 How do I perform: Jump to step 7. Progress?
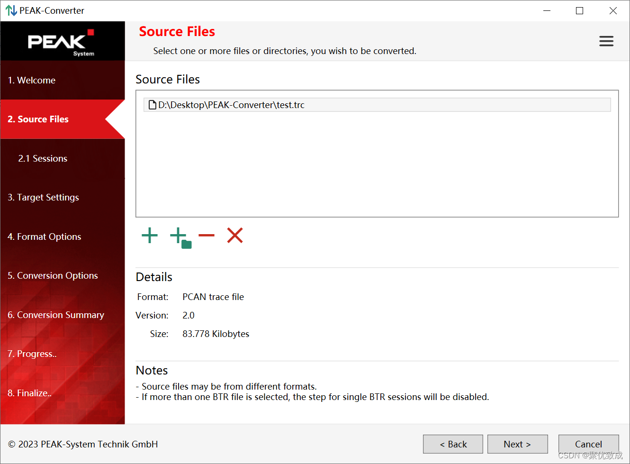click(63, 354)
